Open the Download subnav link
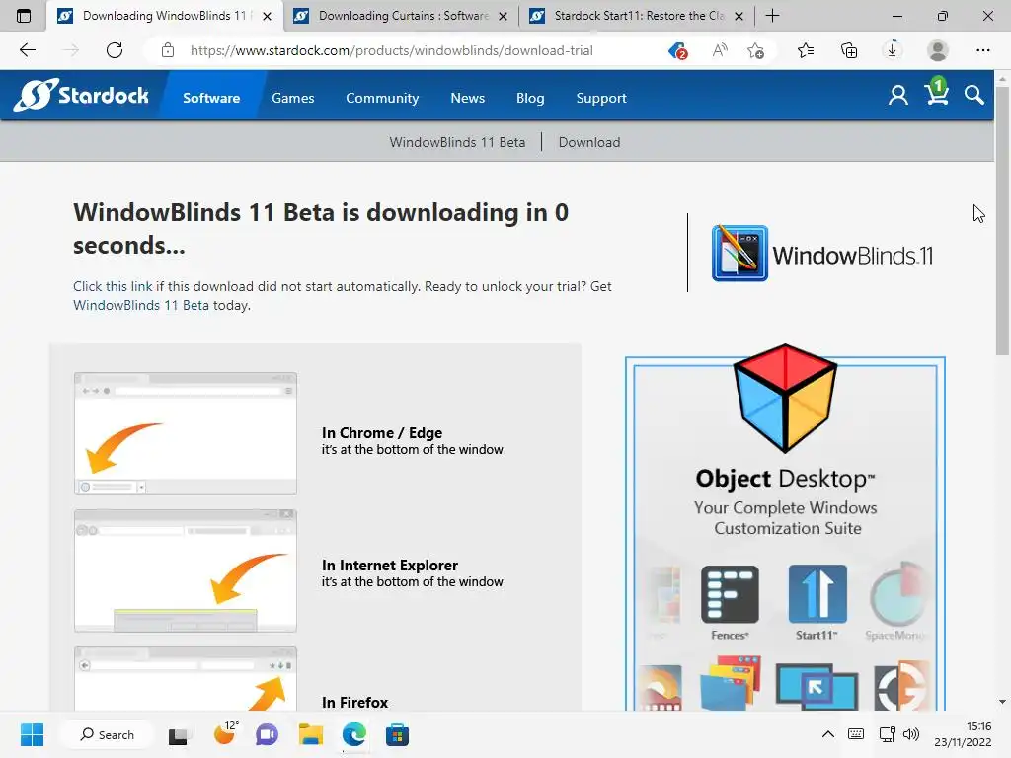This screenshot has width=1011, height=758. pyautogui.click(x=589, y=142)
